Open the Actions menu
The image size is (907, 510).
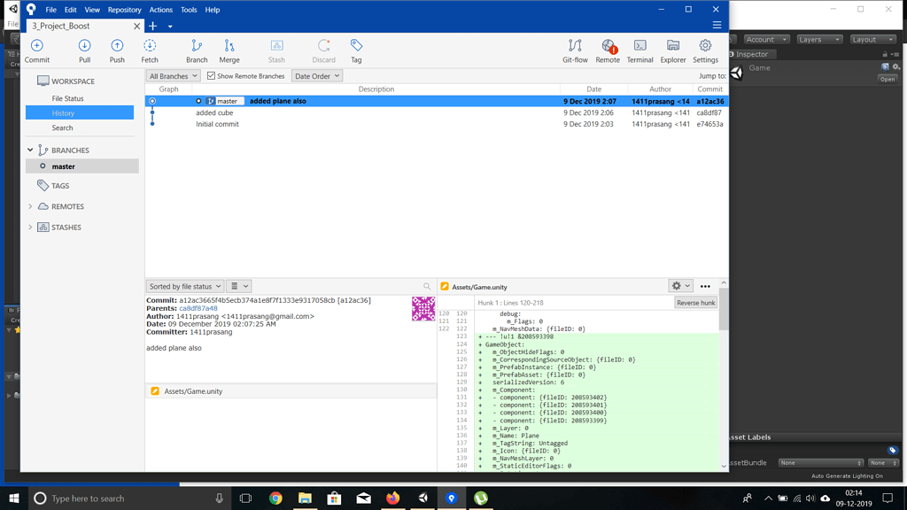pyautogui.click(x=160, y=10)
